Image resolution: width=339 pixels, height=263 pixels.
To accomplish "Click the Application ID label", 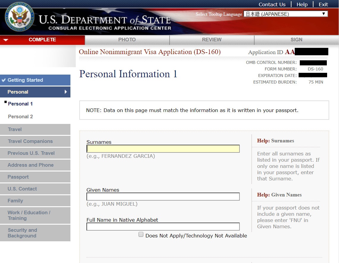I will pos(266,52).
